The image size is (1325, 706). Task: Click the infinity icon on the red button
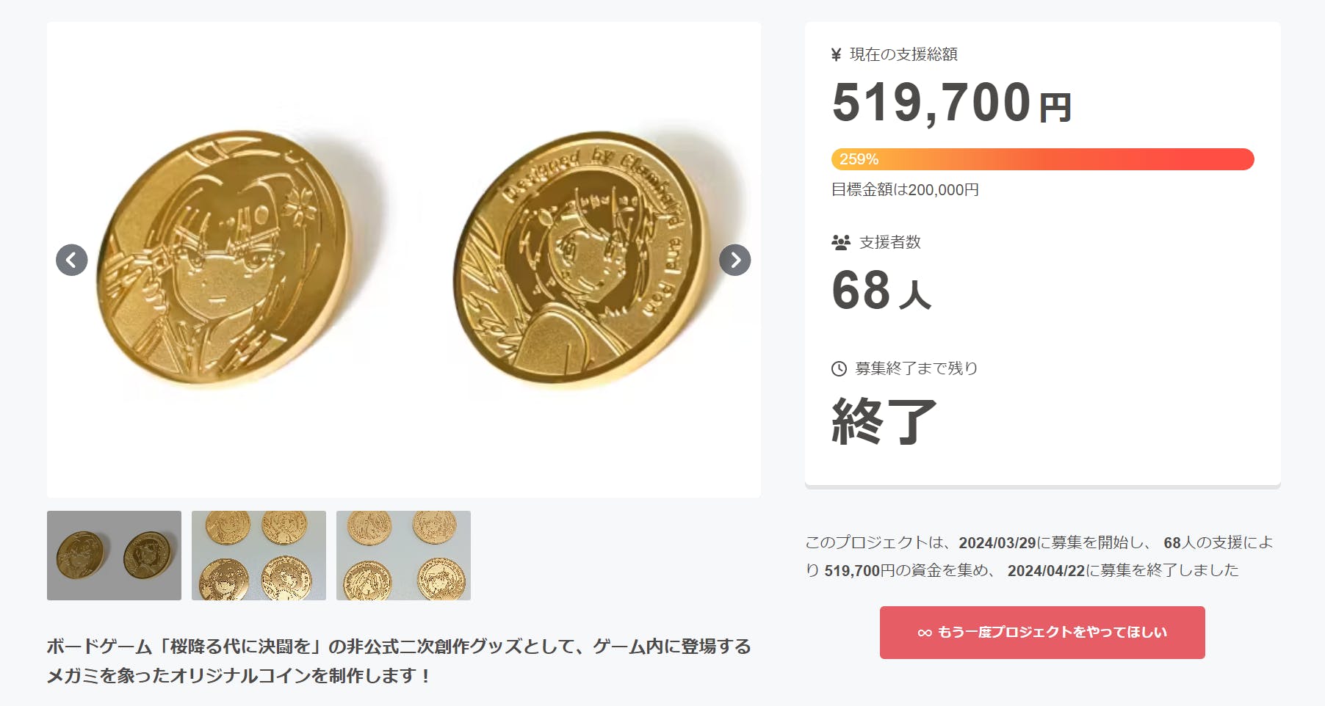(925, 633)
